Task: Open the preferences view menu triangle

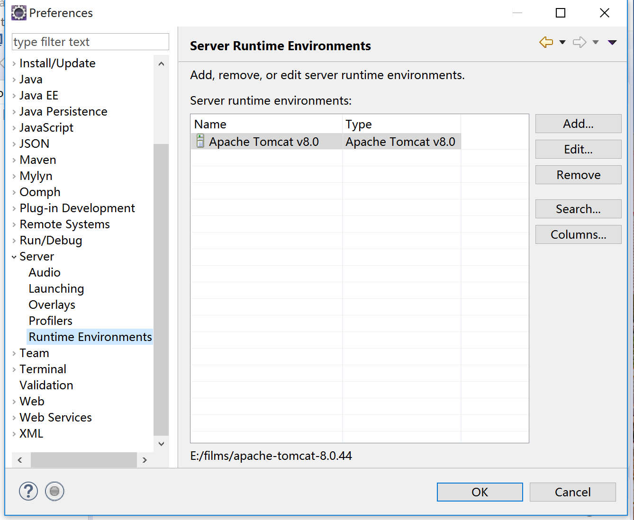Action: [612, 42]
